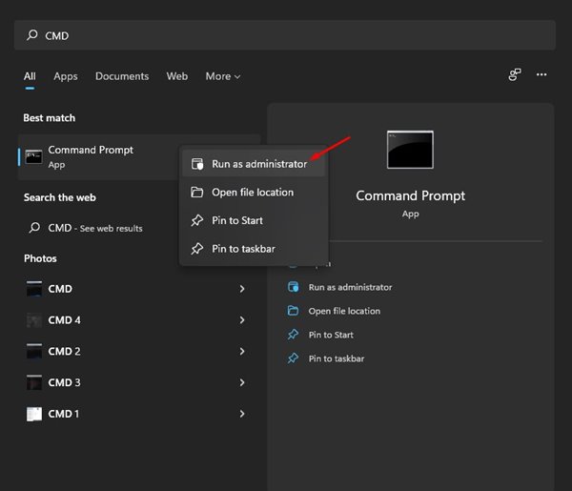Click the large Command Prompt icon in preview pane

coord(410,151)
